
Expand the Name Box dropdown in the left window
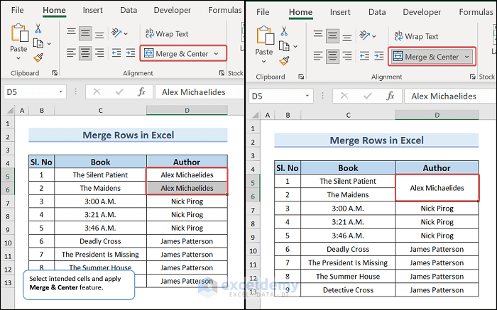(60, 92)
